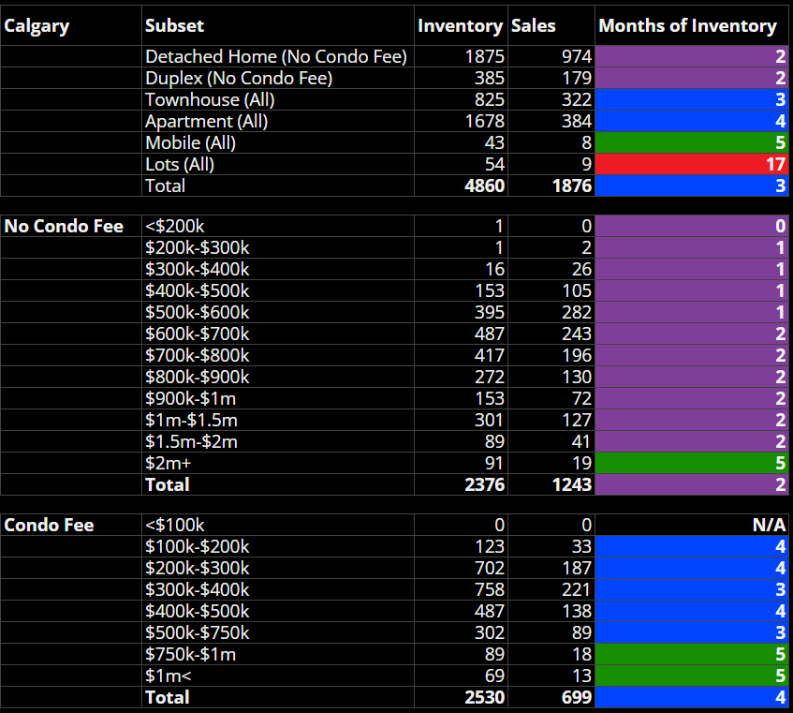The image size is (793, 713).
Task: Click the "No Condo Fee" section label
Action: pos(64,226)
